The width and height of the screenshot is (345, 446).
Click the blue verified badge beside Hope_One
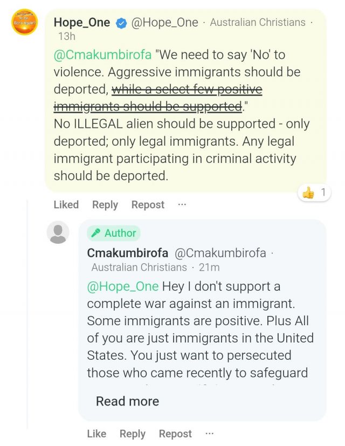(x=121, y=23)
